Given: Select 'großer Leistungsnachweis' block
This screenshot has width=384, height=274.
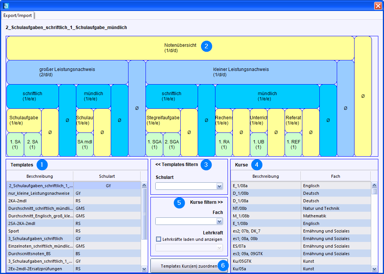Looking at the screenshot, I should coord(67,72).
